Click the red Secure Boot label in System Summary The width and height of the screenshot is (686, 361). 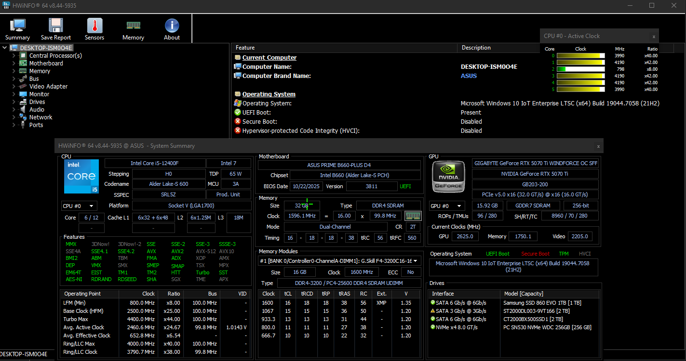point(535,254)
